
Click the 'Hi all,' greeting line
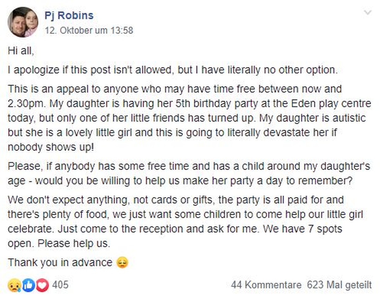(21, 51)
